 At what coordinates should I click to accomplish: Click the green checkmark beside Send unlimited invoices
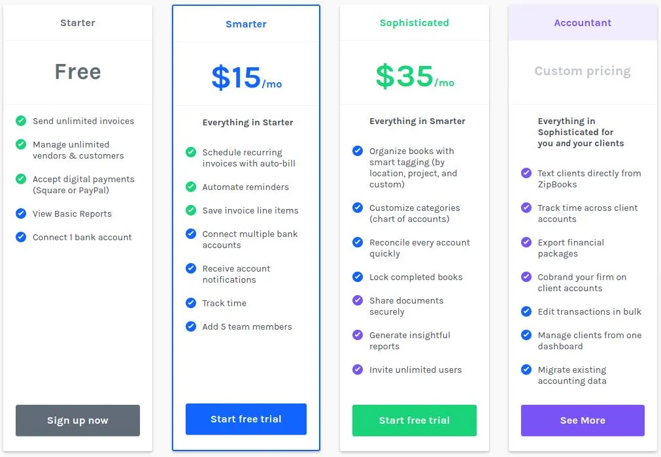pyautogui.click(x=21, y=121)
